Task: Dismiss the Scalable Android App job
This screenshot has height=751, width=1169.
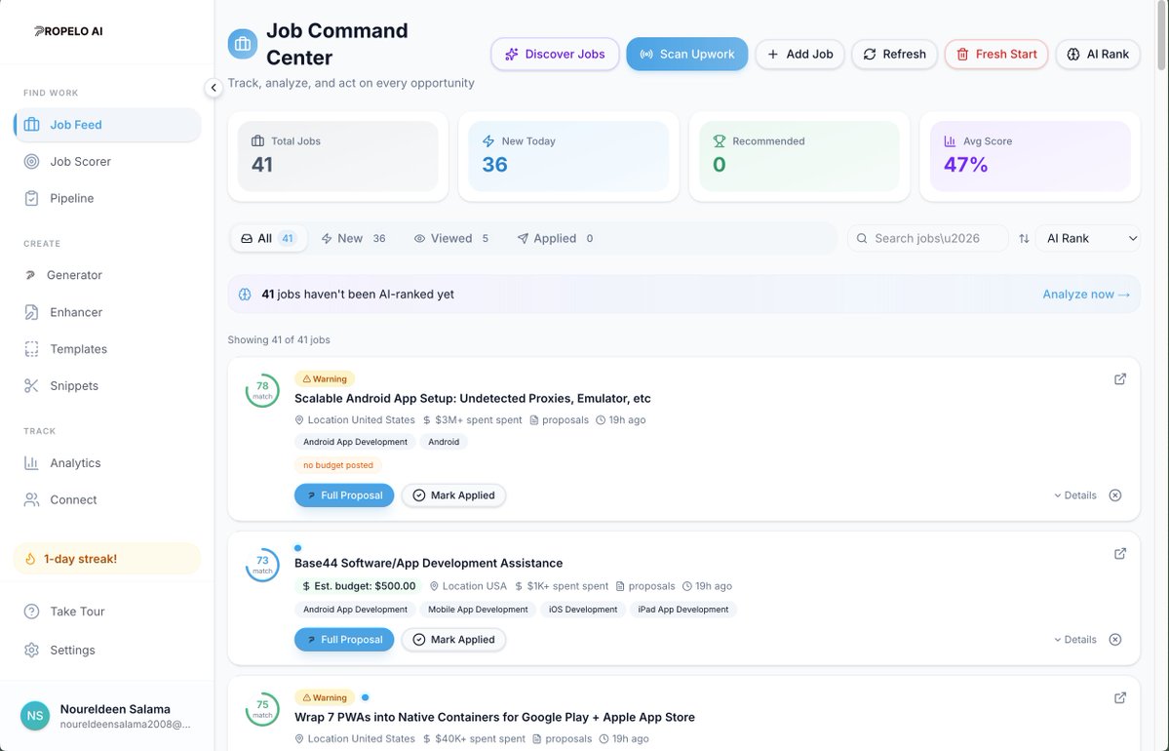Action: 1114,494
